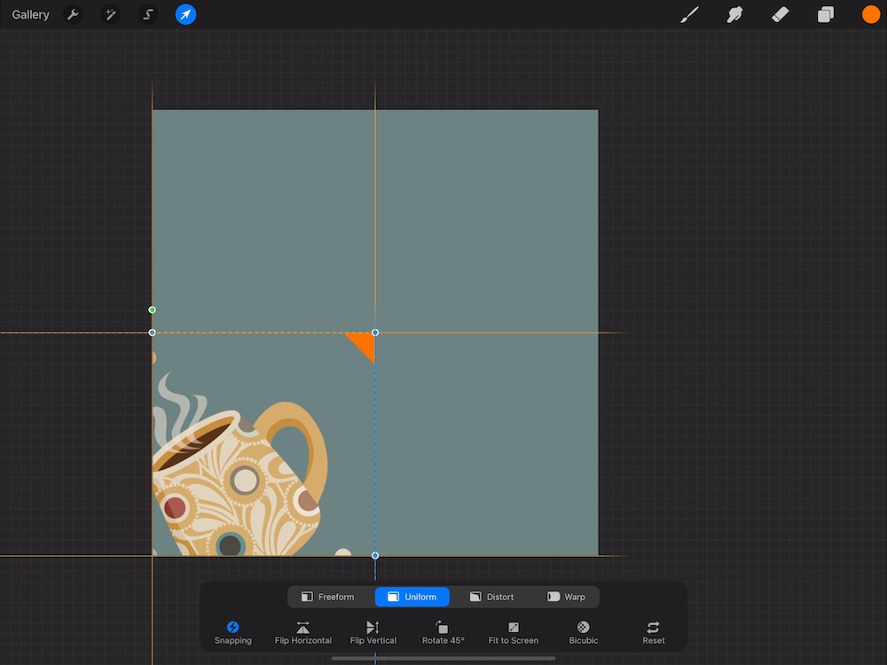Switch to Distort transform mode
Screen dimensions: 887x665
(x=491, y=597)
